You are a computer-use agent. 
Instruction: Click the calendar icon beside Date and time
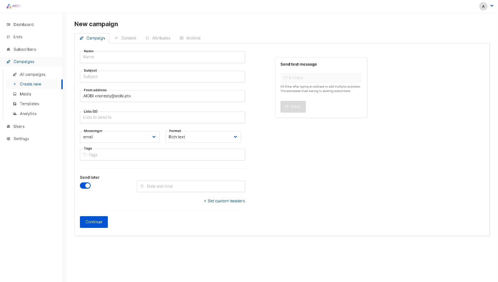[142, 186]
